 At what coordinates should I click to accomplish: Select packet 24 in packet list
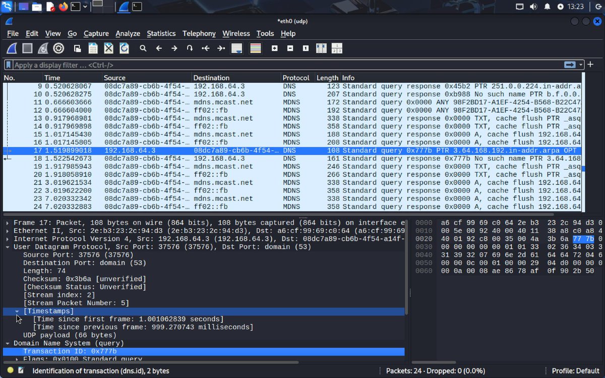[x=292, y=207]
